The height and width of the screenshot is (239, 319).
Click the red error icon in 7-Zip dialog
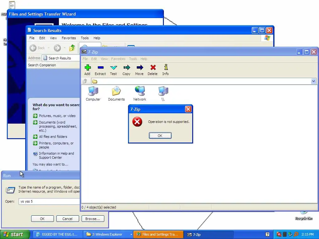point(137,122)
